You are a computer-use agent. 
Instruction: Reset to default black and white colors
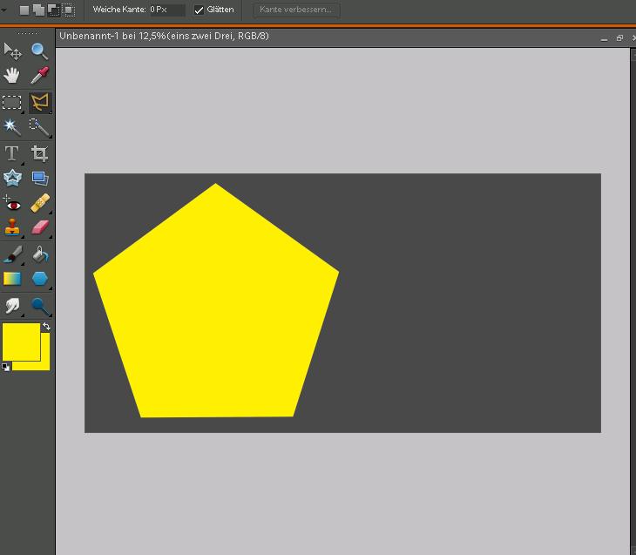click(x=6, y=367)
